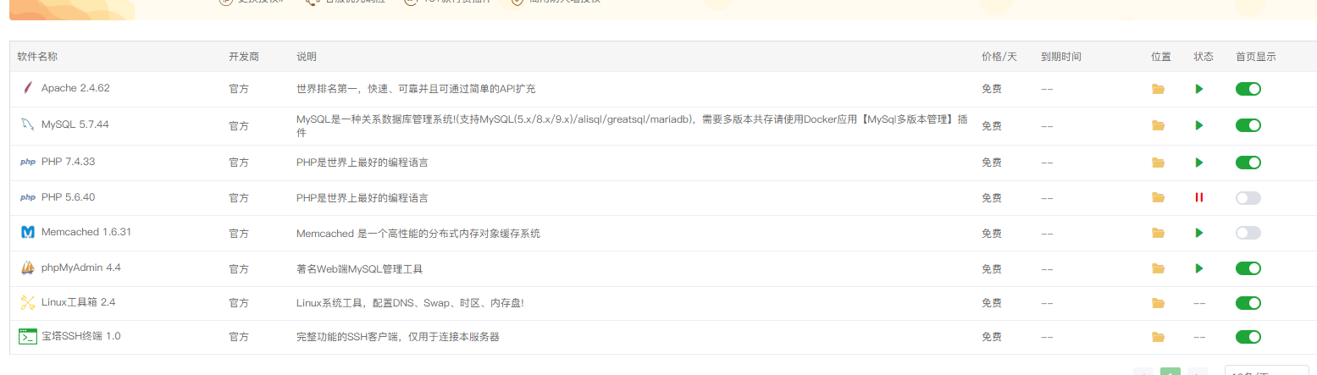
Task: Click the 到期时间 column header
Action: point(1061,57)
